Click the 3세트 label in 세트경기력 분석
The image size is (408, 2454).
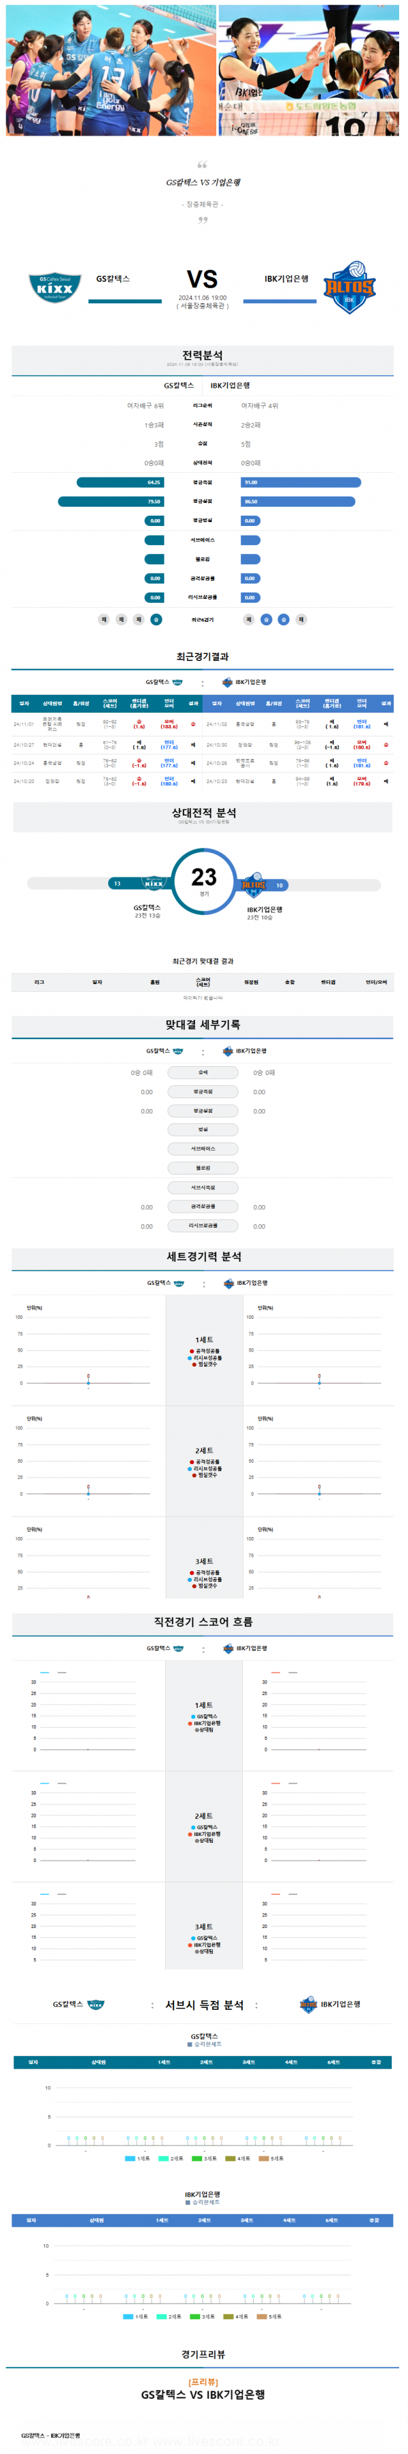click(203, 1562)
